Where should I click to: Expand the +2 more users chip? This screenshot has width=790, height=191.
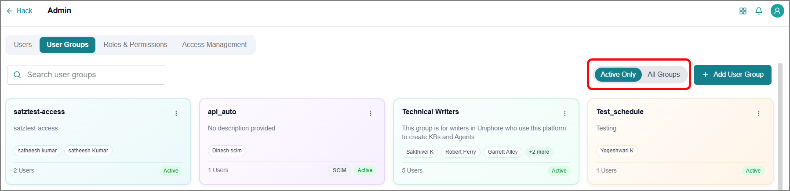(539, 152)
